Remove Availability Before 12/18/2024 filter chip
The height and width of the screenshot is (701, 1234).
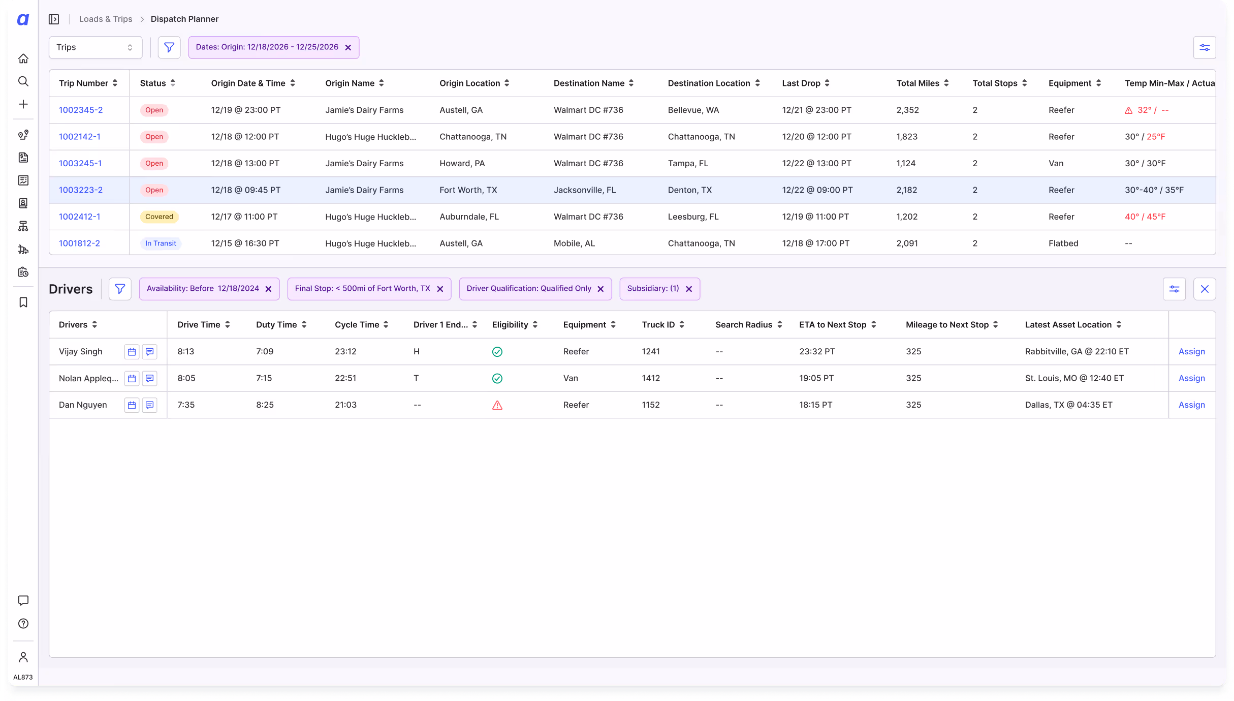pos(269,289)
